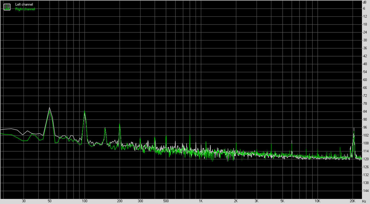The height and width of the screenshot is (204, 370).
Task: Click the 50 Hz frequency axis label
Action: point(50,201)
